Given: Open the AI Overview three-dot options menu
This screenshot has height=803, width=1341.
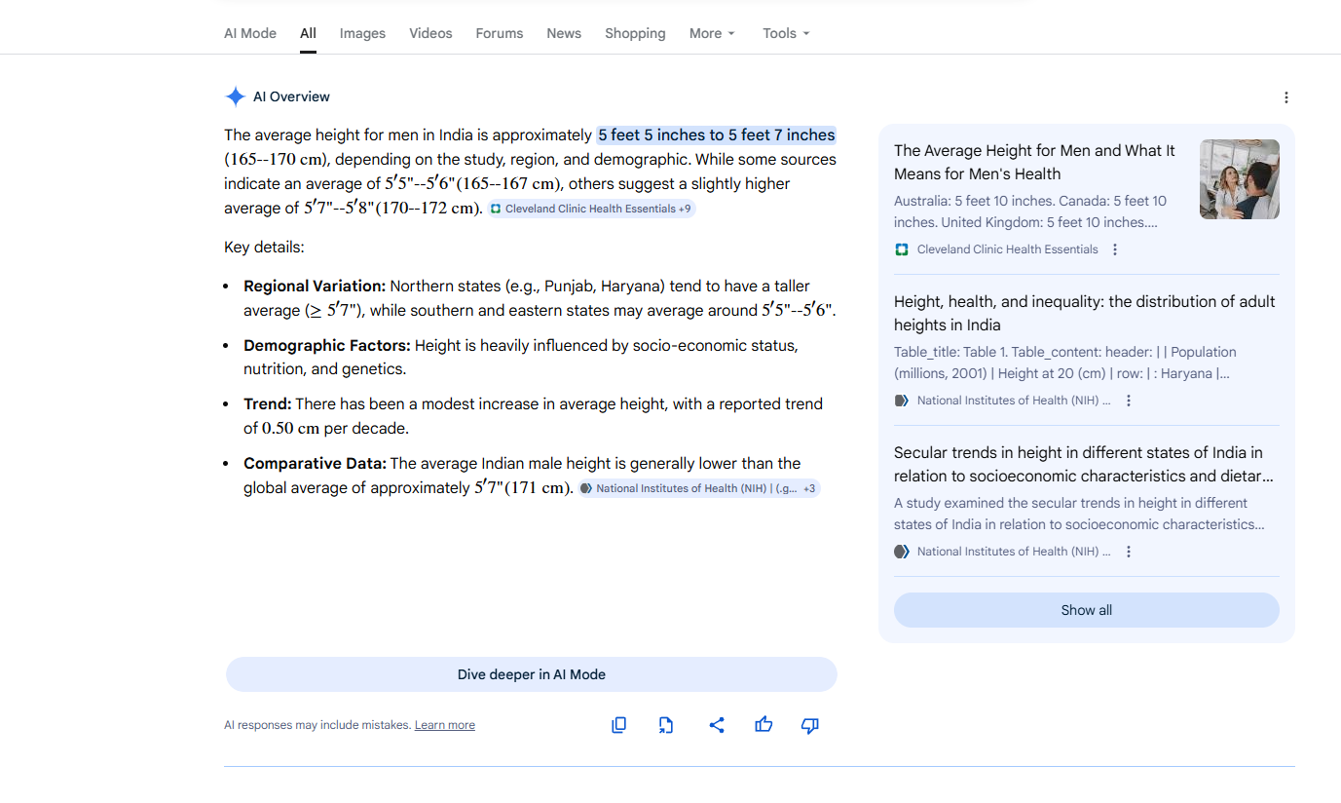Looking at the screenshot, I should coord(1286,97).
